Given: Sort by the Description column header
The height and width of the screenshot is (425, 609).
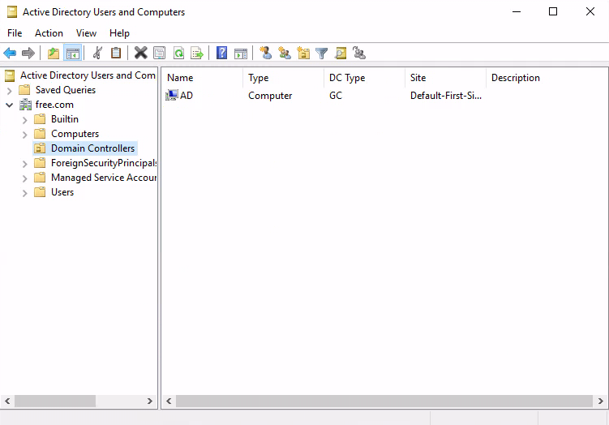Looking at the screenshot, I should point(547,78).
